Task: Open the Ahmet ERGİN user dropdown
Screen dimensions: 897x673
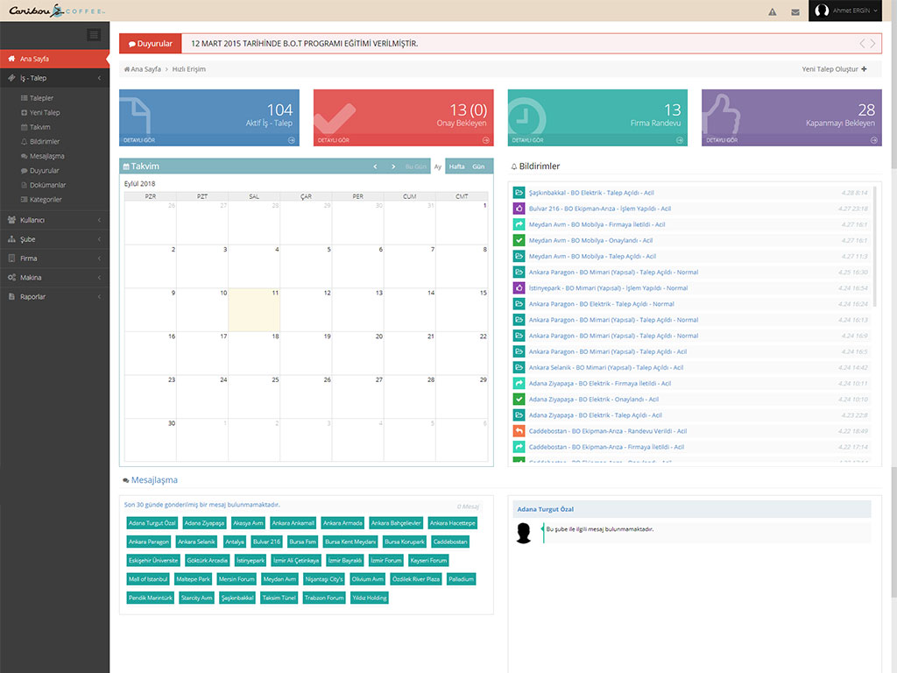Action: [x=845, y=11]
